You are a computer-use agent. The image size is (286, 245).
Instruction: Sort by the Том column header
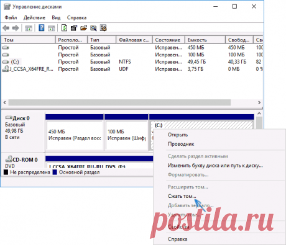29,40
